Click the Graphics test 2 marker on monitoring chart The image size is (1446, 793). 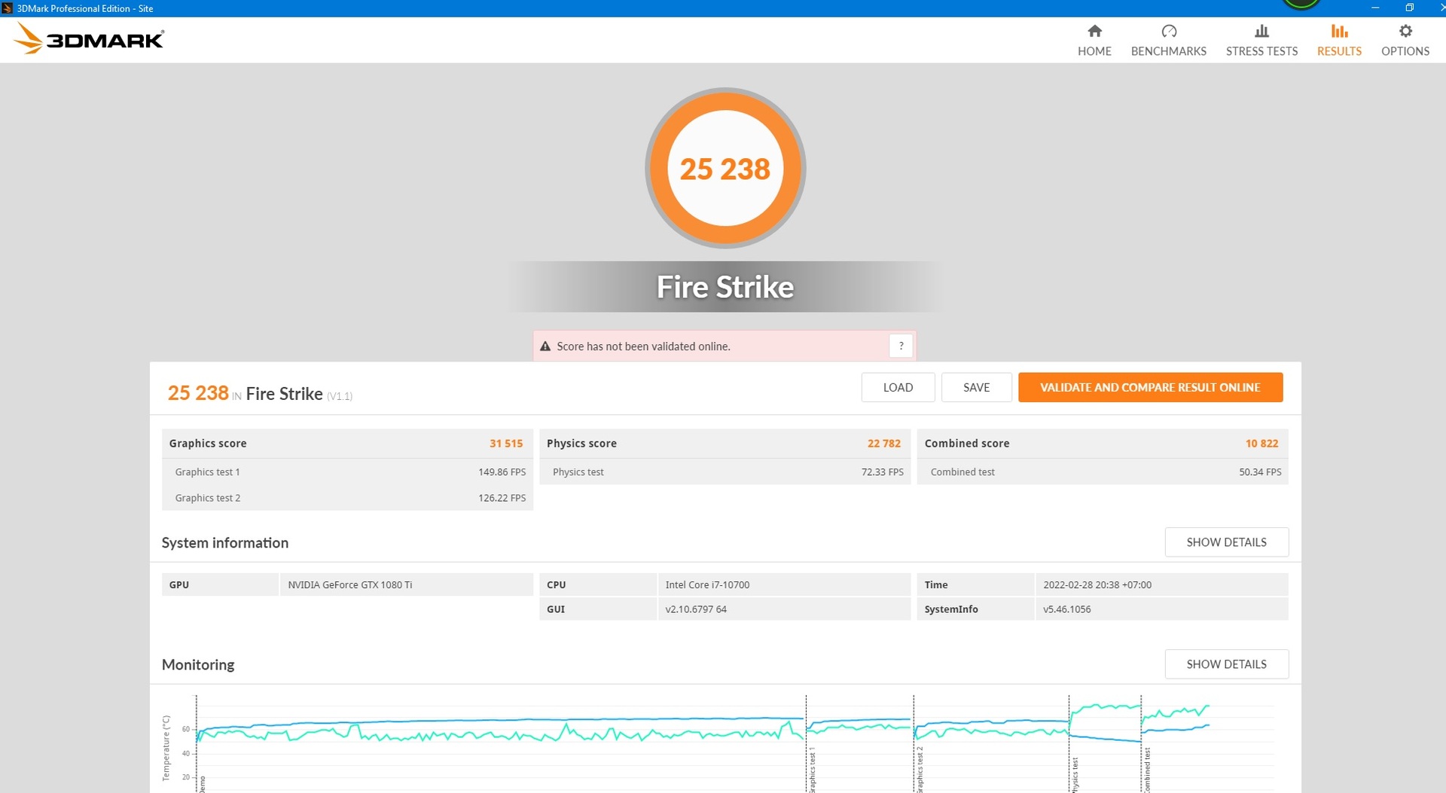tap(920, 769)
